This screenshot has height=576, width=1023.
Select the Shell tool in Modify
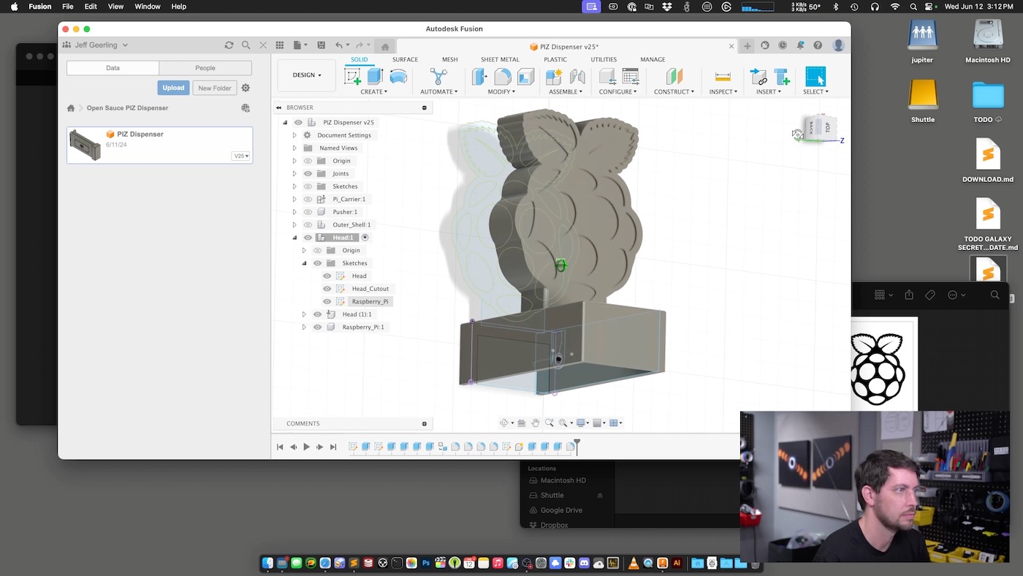pyautogui.click(x=525, y=76)
